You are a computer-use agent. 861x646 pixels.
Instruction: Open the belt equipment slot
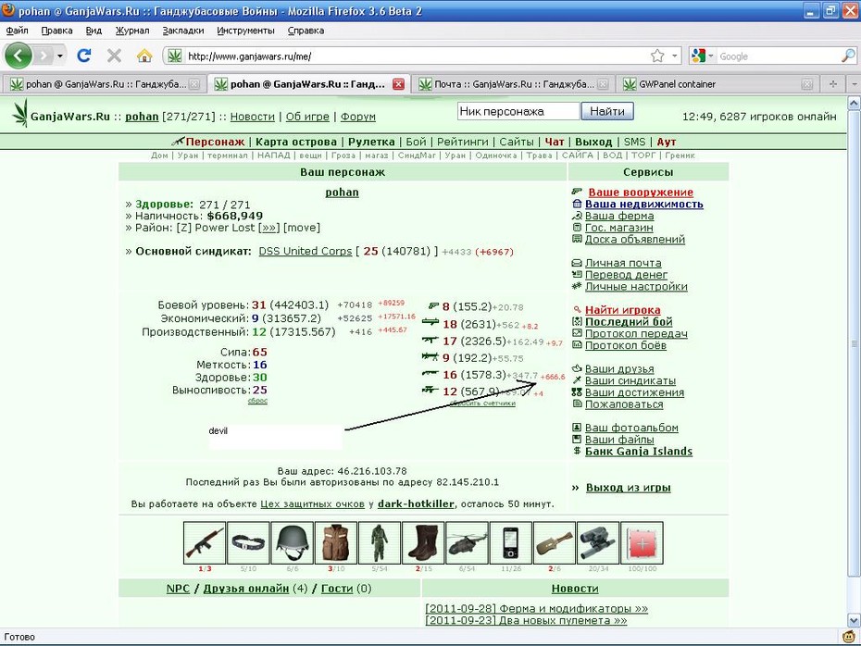248,543
